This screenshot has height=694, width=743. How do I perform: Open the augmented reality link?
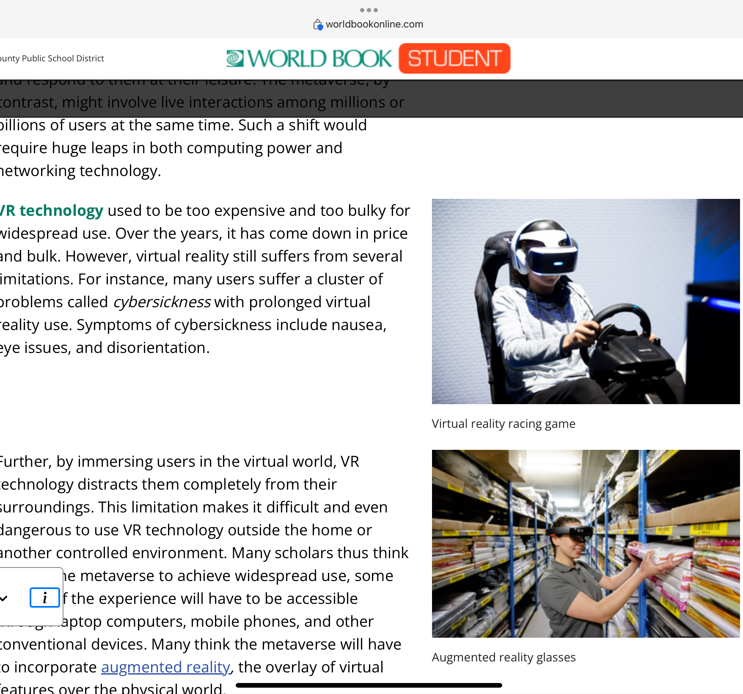click(165, 667)
